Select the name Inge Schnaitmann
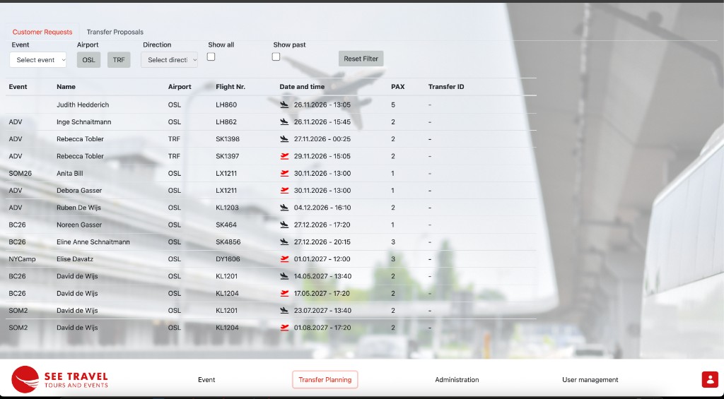The height and width of the screenshot is (399, 724). click(x=83, y=121)
